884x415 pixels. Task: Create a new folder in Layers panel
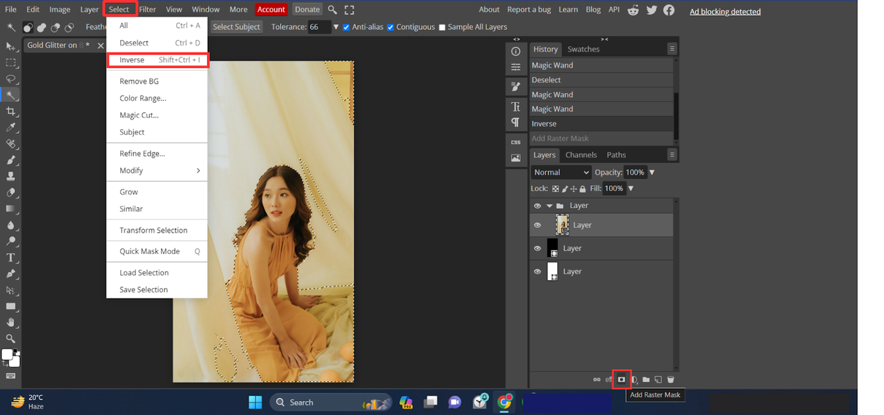646,380
